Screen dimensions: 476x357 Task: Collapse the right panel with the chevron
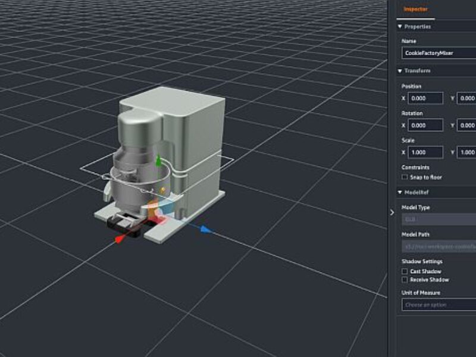pos(392,212)
